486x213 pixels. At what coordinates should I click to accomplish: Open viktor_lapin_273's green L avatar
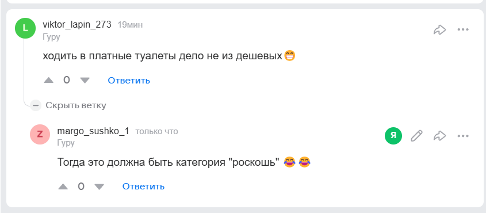(x=25, y=29)
